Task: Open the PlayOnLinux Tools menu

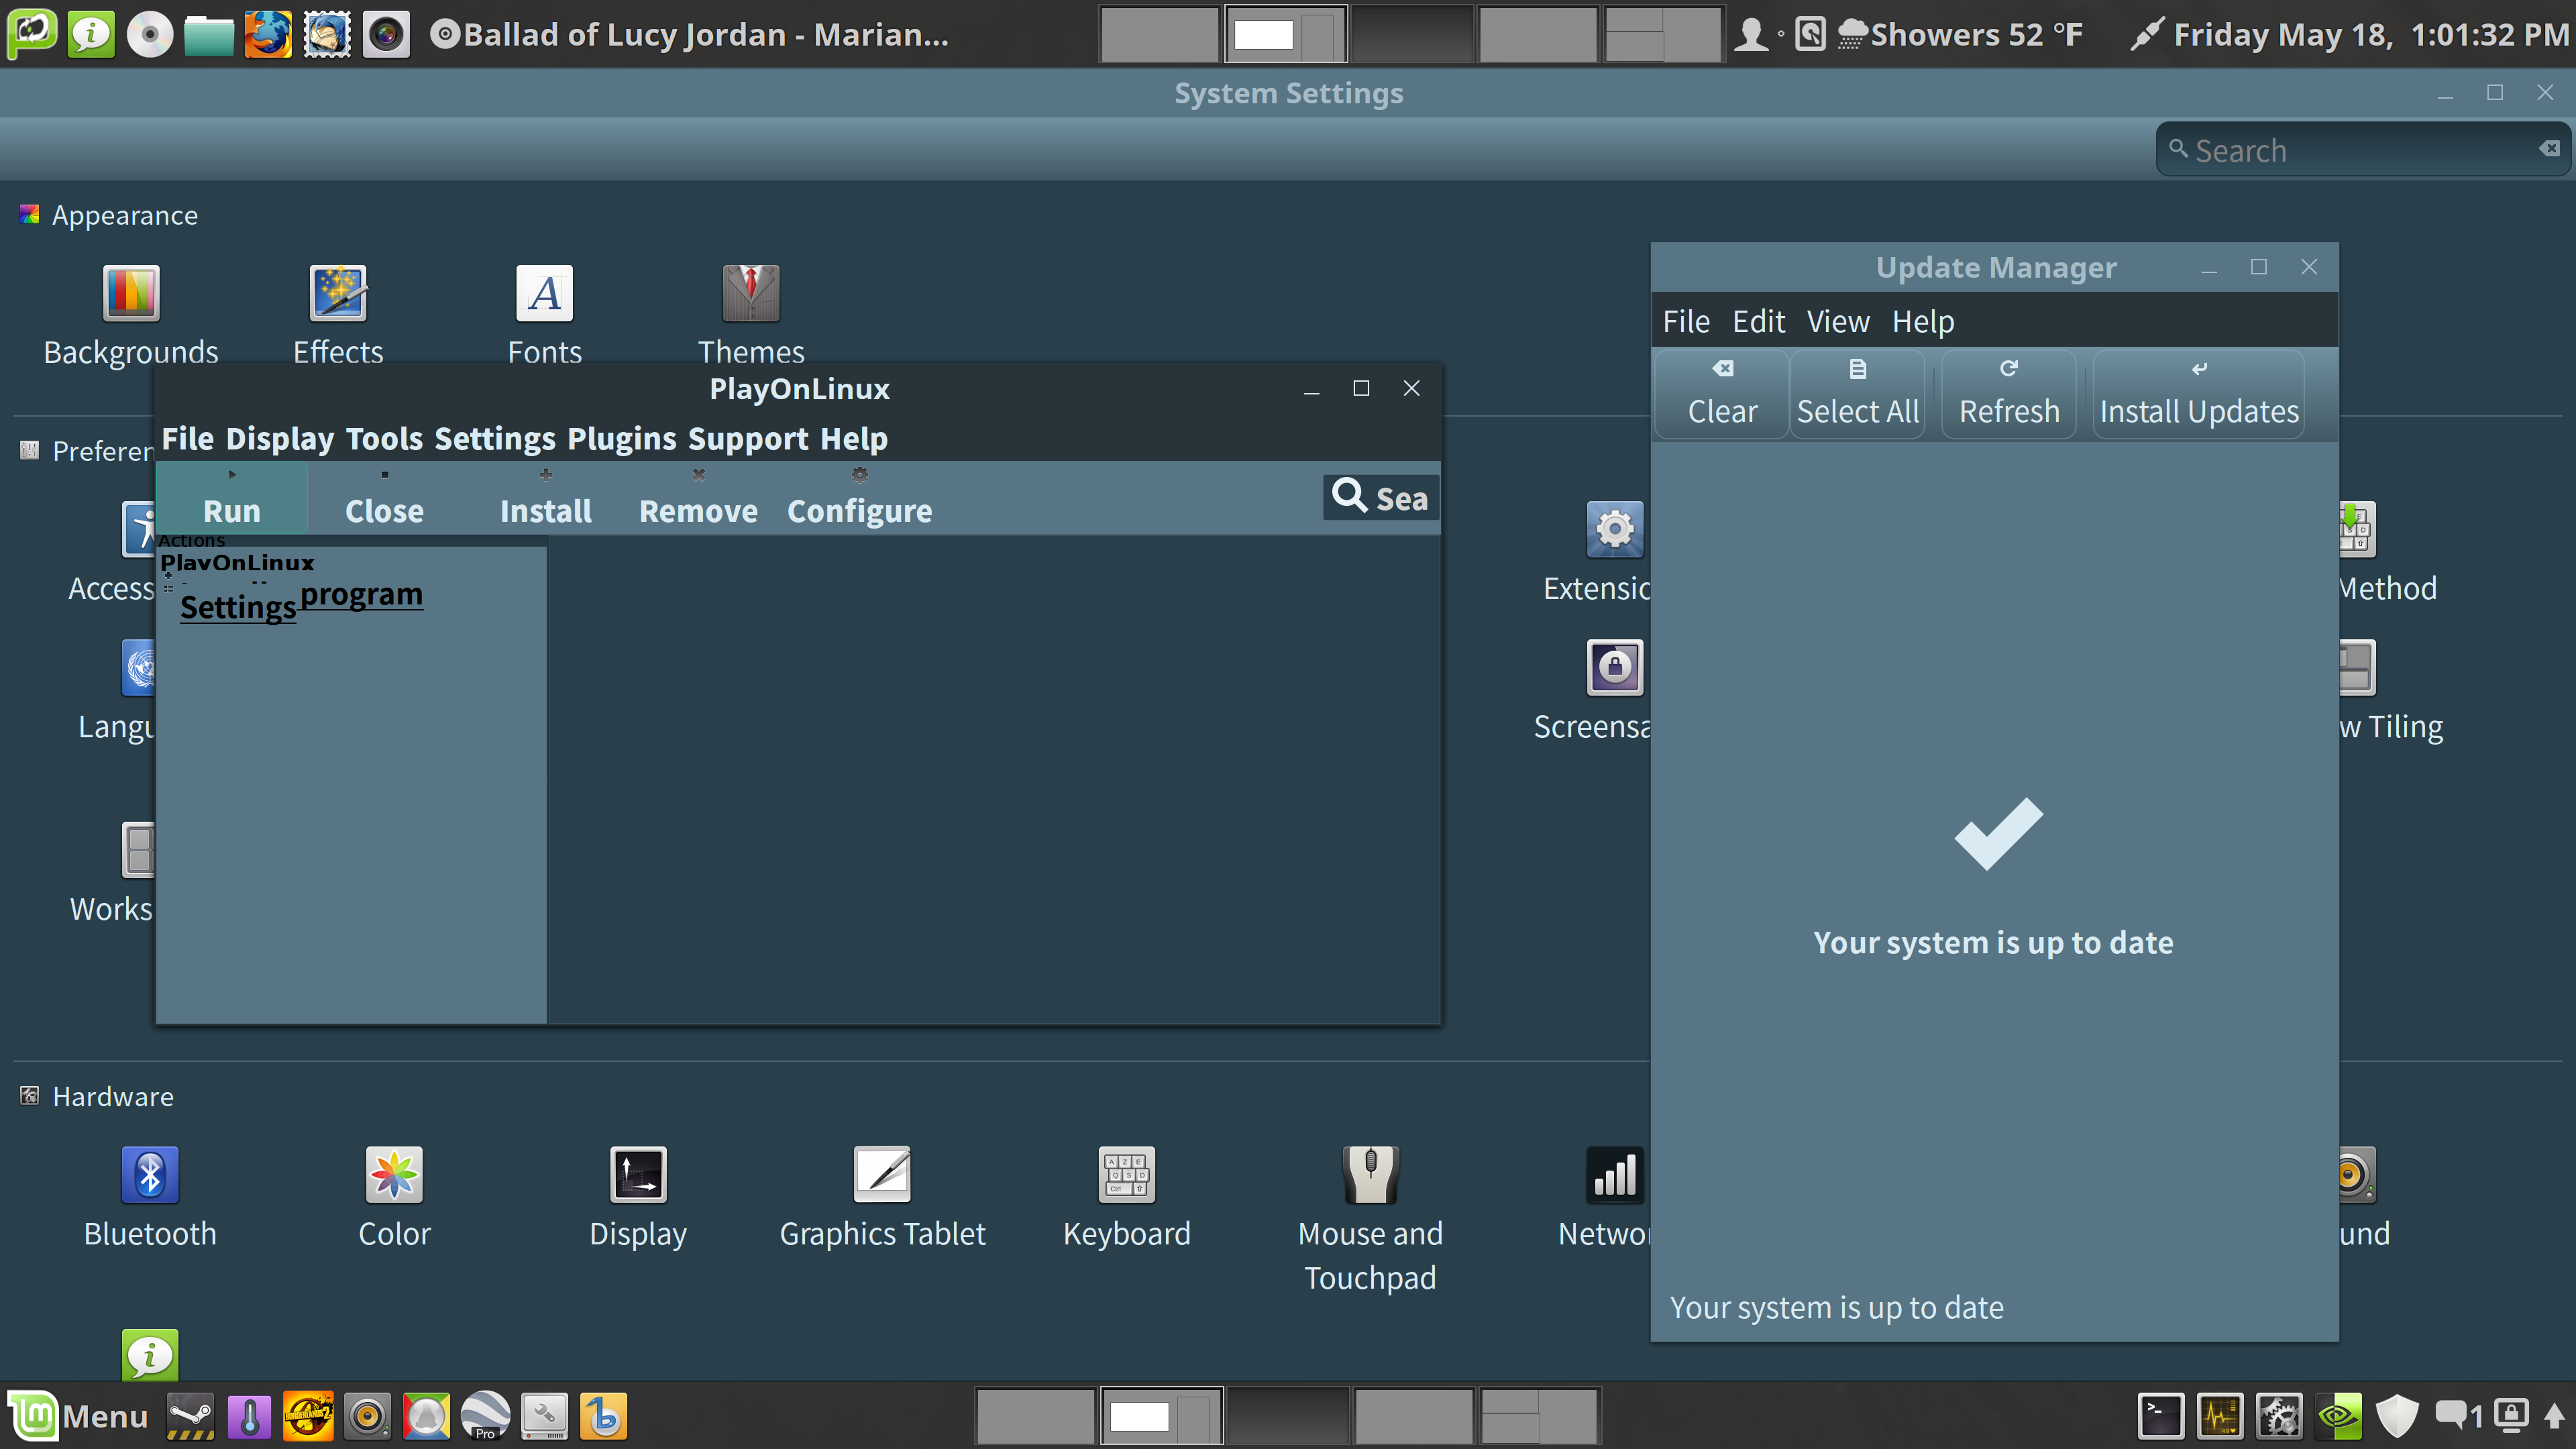Action: tap(384, 438)
